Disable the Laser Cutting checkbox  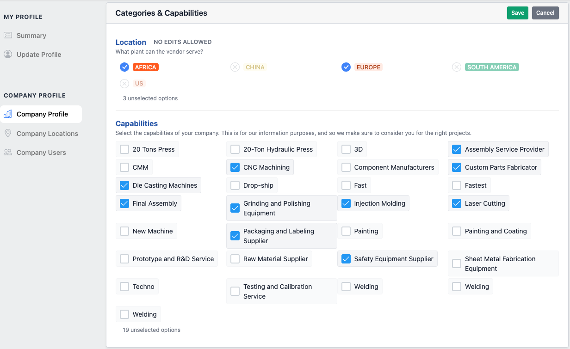point(457,203)
